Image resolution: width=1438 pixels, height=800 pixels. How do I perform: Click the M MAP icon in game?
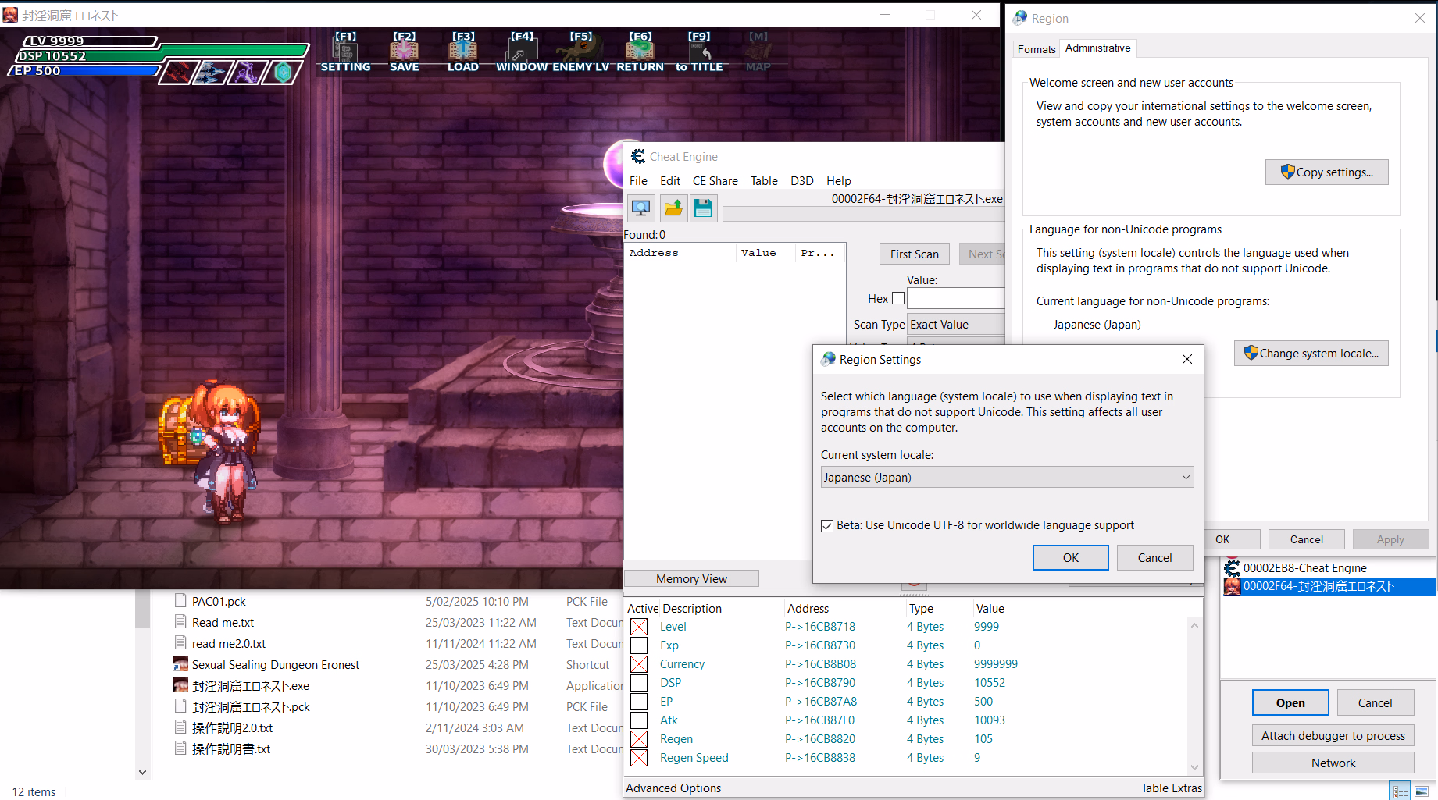[758, 52]
